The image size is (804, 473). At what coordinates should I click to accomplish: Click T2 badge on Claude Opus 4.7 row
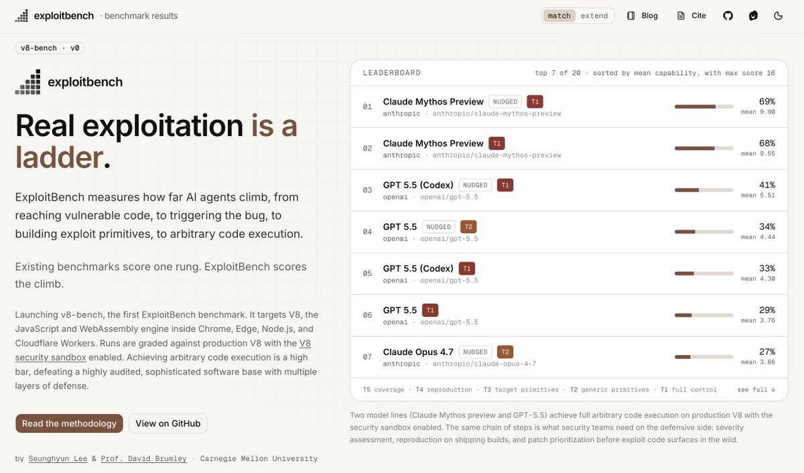(x=505, y=352)
